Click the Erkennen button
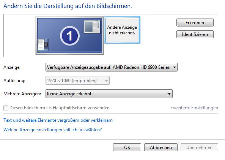 (195, 23)
